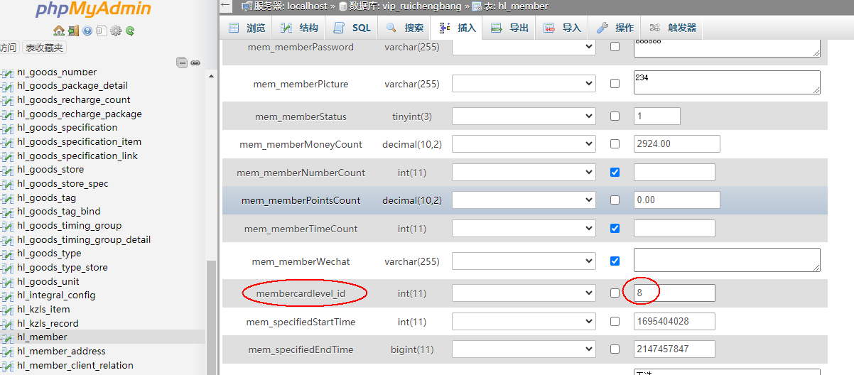Expand function dropdown for mem_memberPicture
The width and height of the screenshot is (854, 375).
[x=523, y=84]
